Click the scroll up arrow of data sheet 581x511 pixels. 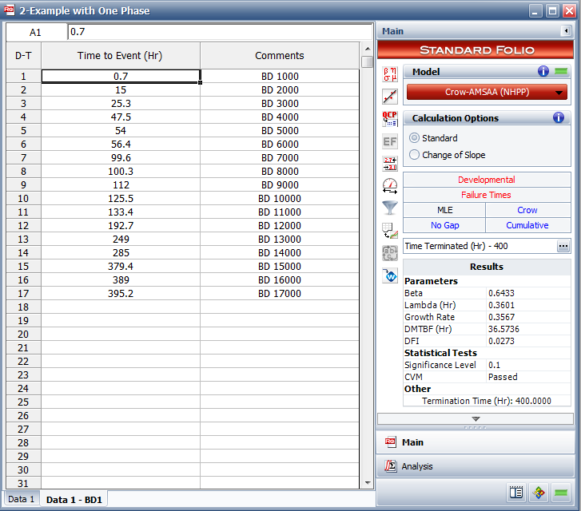(368, 49)
